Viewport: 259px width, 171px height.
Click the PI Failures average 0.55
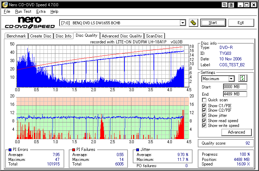point(120,155)
